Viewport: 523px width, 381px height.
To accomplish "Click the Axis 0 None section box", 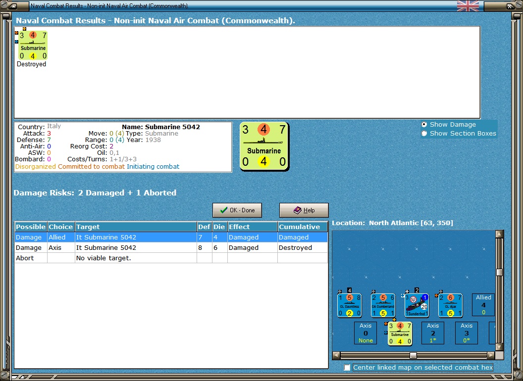I will (x=366, y=333).
